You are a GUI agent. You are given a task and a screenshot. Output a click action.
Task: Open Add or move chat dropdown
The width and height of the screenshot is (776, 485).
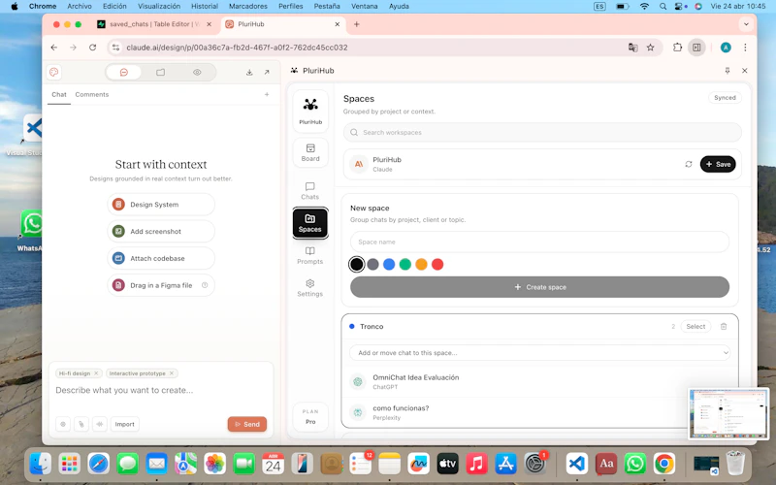pos(539,353)
